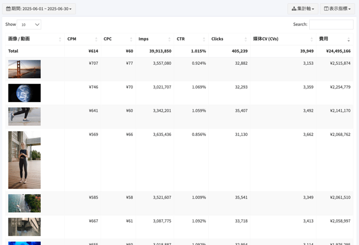Select Clicks cell 33,718
Screen dimensions: 359x245
coord(241,221)
